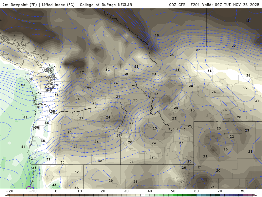Screen dimensions: 262x197
Task: Click the "2m Dewpoint (°F)" title text
Action: click(20, 5)
